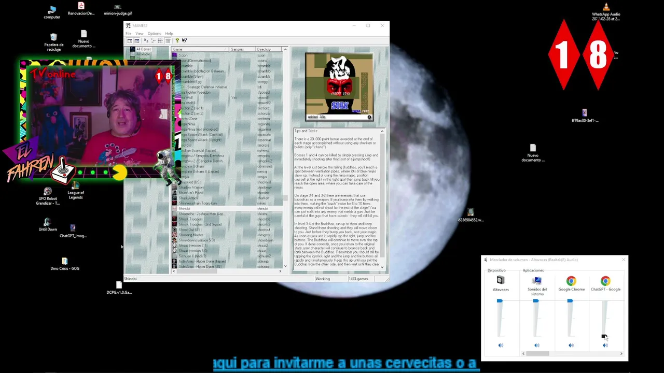664x373 pixels.
Task: Click the game list vertical scrollbar thumb
Action: pyautogui.click(x=285, y=198)
